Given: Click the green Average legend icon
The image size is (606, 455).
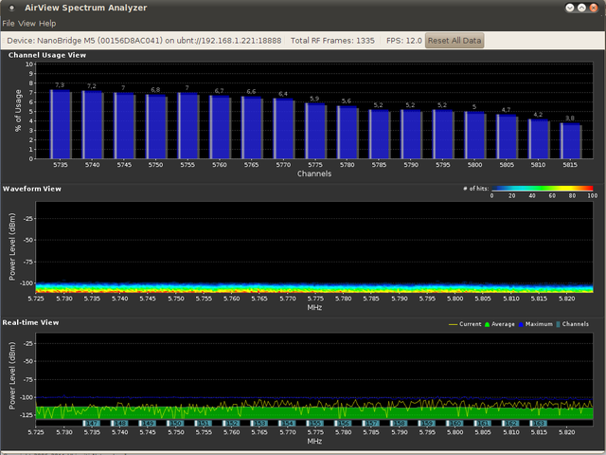Looking at the screenshot, I should click(487, 324).
